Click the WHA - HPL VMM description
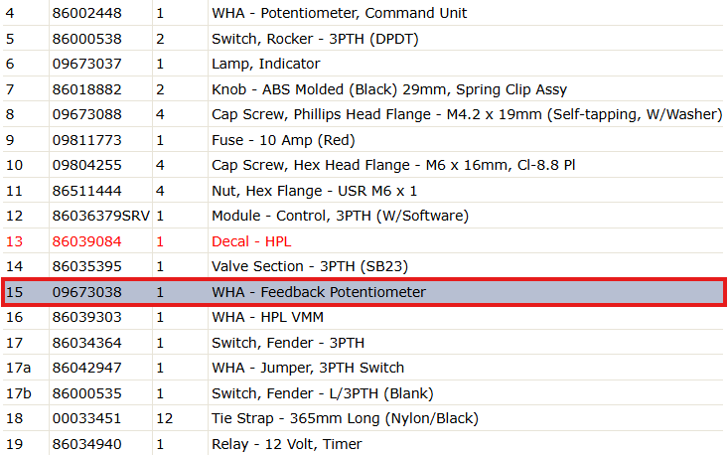Viewport: 728px width, 455px height. pyautogui.click(x=267, y=317)
